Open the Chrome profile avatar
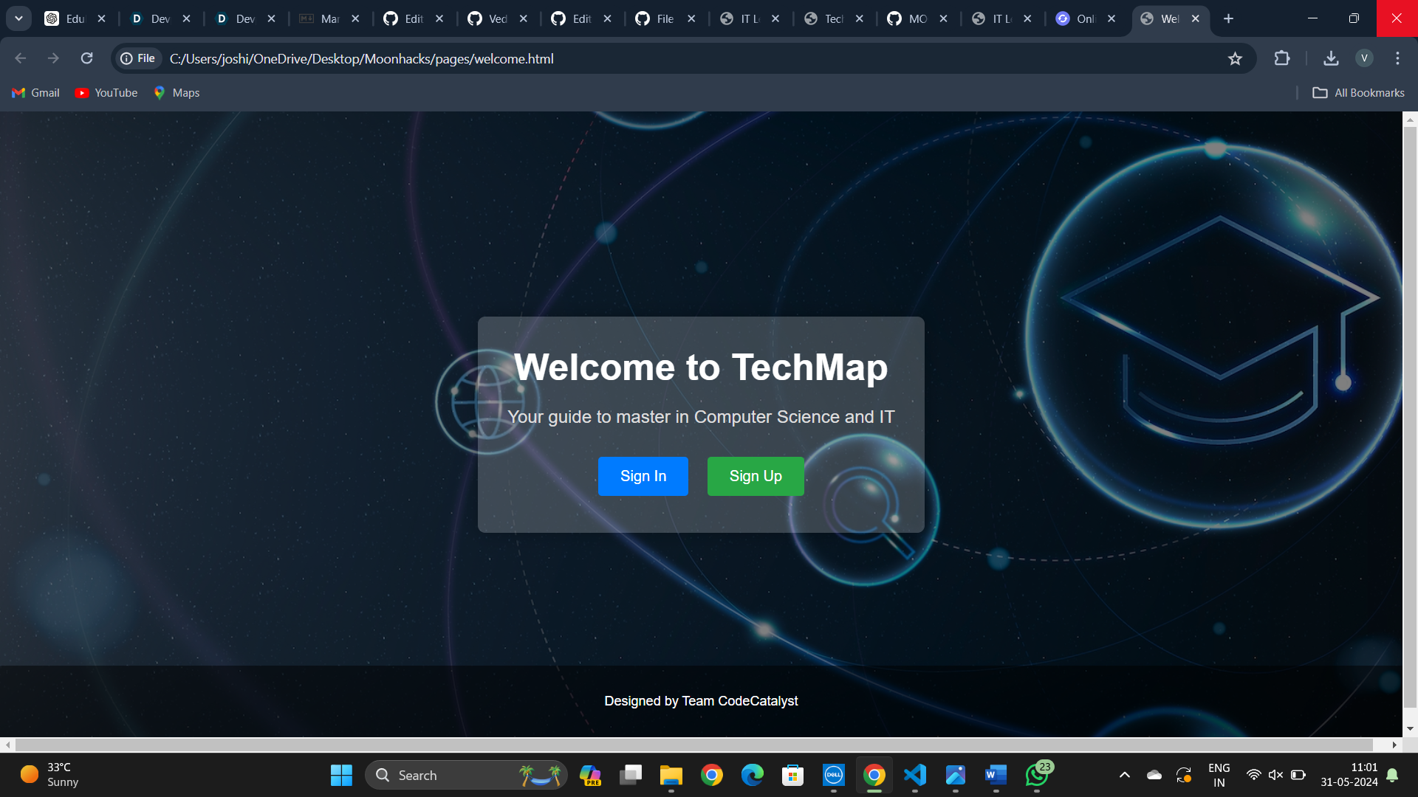The height and width of the screenshot is (797, 1418). click(1364, 58)
